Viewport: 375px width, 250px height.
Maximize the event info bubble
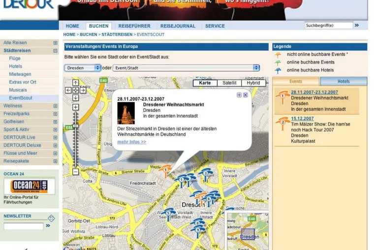click(239, 95)
